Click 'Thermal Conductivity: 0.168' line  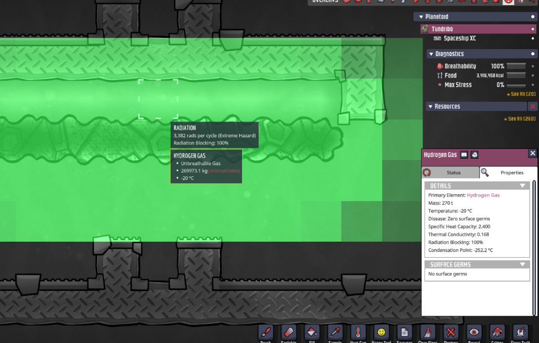(459, 235)
